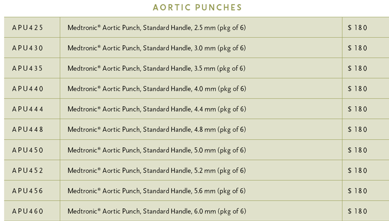This screenshot has width=389, height=221.
Task: Select product code APU435
Action: click(27, 68)
